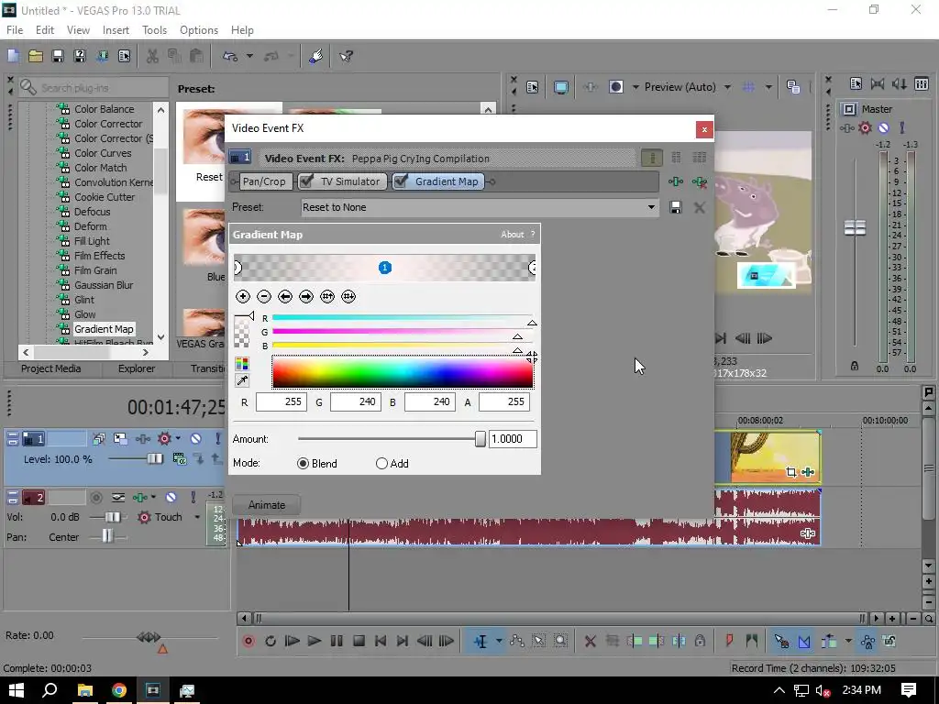939x704 pixels.
Task: Open track 1 FX automation dropdown arrow
Action: coord(178,439)
